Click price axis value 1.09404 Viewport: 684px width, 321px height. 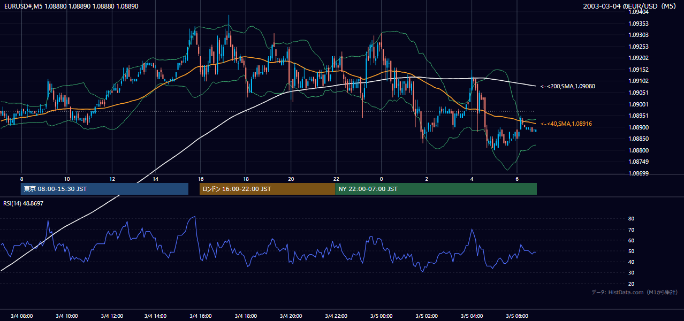(638, 12)
